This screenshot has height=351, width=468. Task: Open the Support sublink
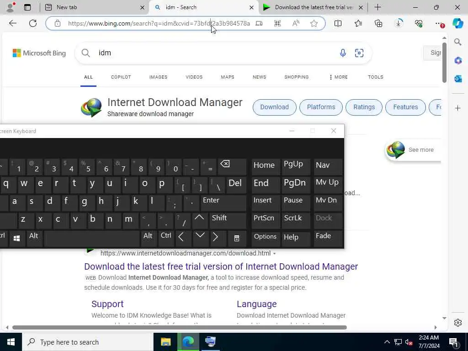(107, 304)
